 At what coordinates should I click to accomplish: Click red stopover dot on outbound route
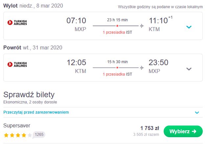[x=117, y=26]
